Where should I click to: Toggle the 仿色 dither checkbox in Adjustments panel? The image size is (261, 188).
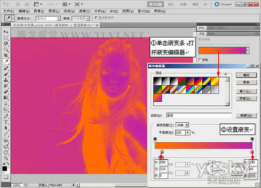(x=200, y=60)
